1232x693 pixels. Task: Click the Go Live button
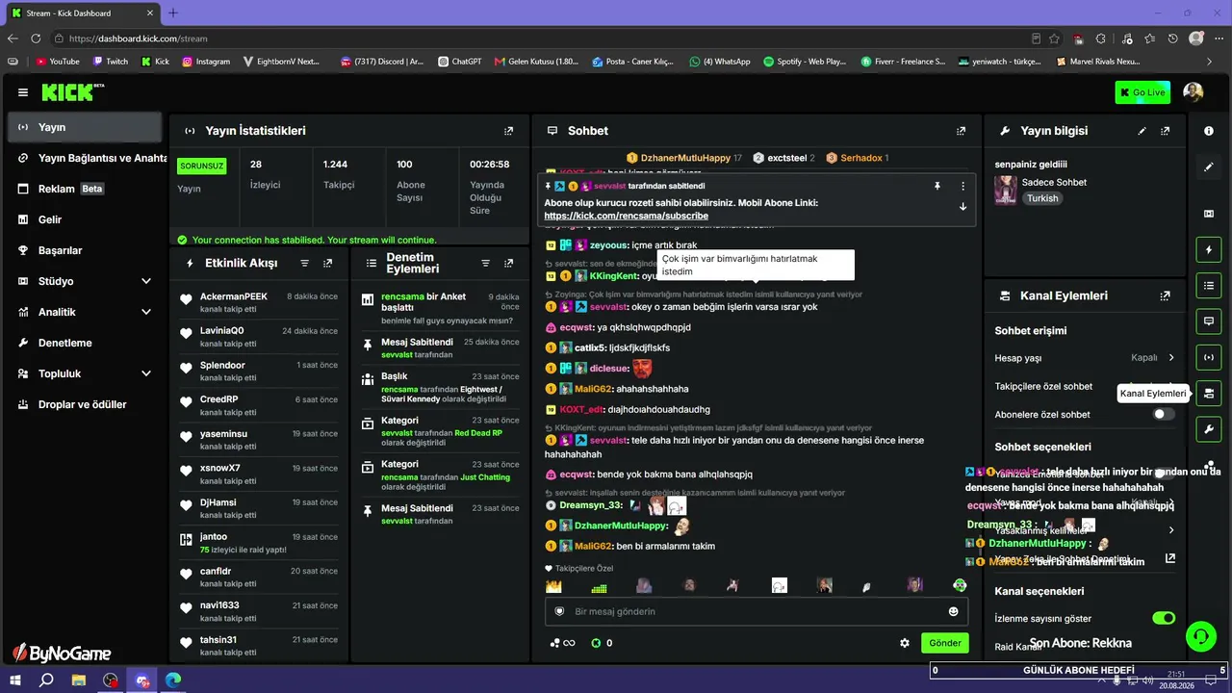click(x=1142, y=92)
